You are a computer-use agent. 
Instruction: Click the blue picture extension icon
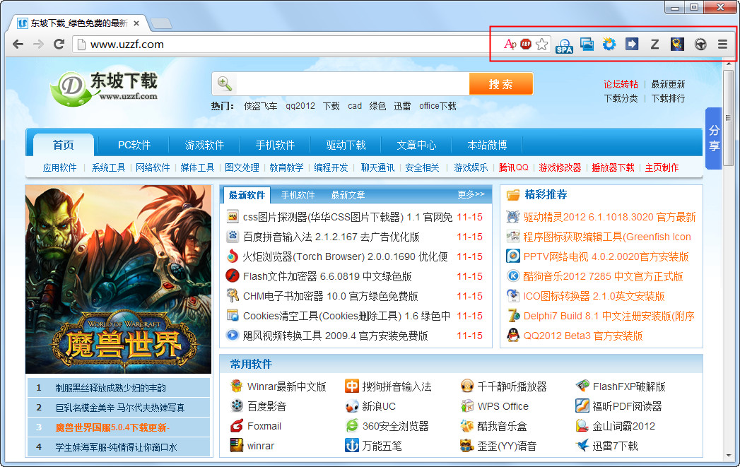point(587,45)
